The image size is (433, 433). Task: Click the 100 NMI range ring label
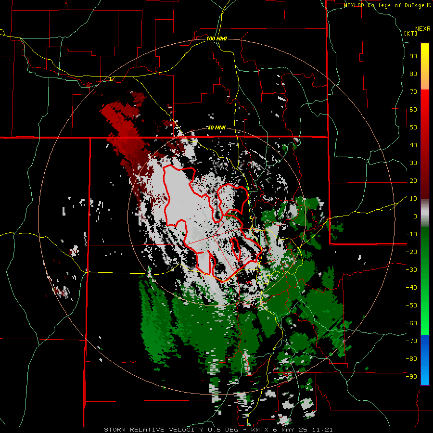click(216, 38)
